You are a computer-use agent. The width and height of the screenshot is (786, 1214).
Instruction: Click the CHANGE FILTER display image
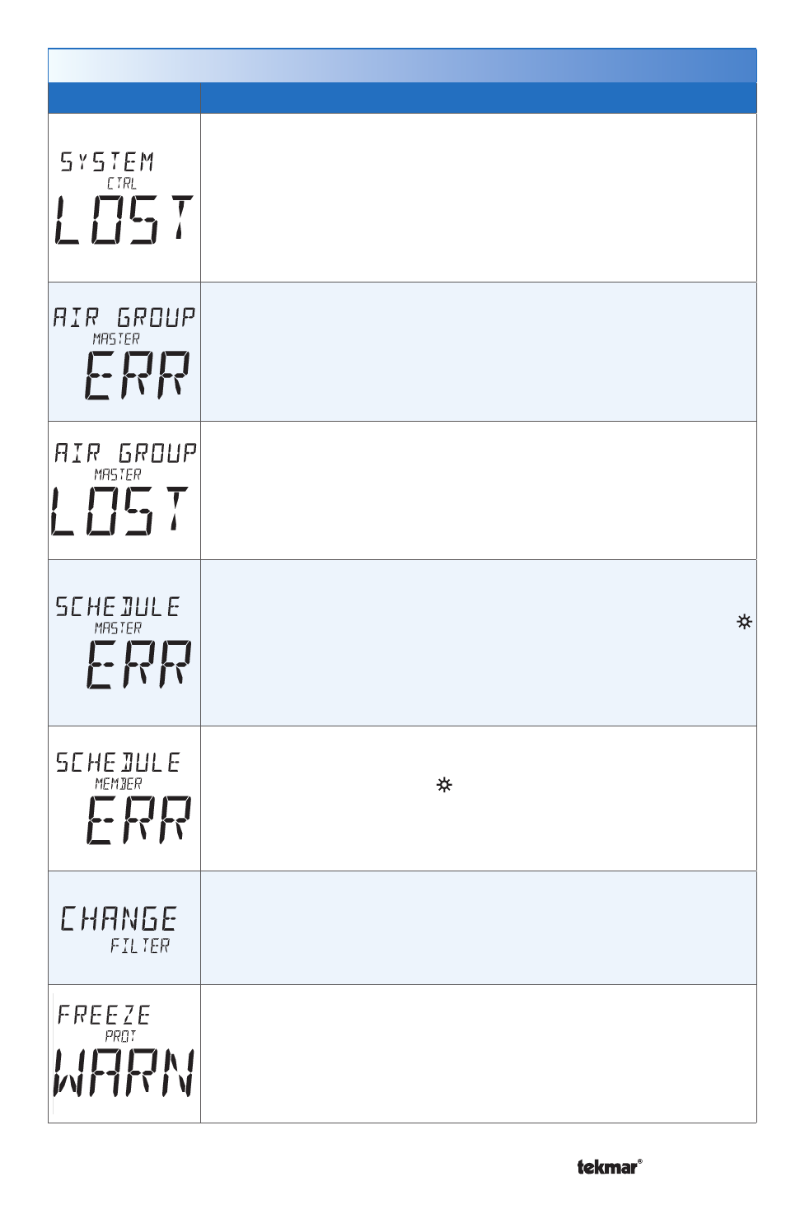pyautogui.click(x=119, y=929)
